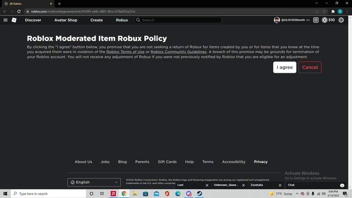Open the Parents footer link

pyautogui.click(x=142, y=162)
